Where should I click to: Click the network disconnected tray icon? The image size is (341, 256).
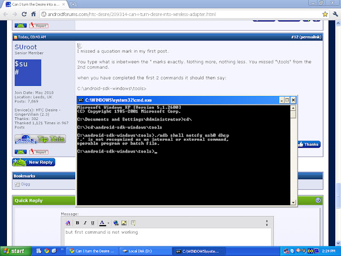(287, 251)
